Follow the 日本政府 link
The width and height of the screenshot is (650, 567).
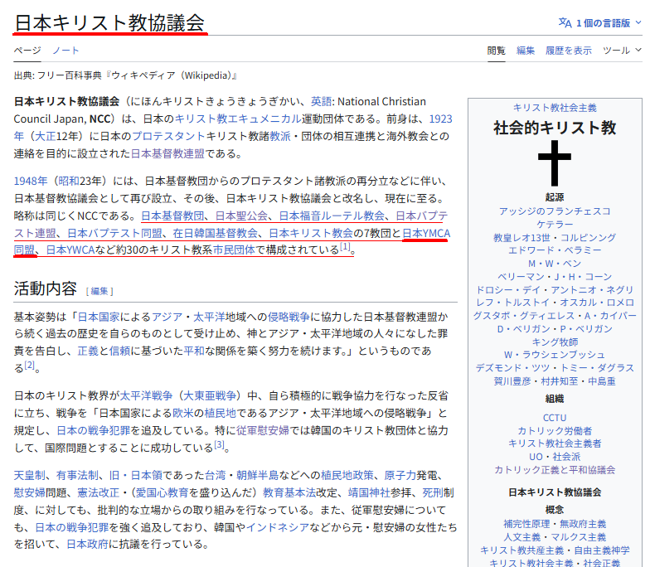pyautogui.click(x=88, y=544)
